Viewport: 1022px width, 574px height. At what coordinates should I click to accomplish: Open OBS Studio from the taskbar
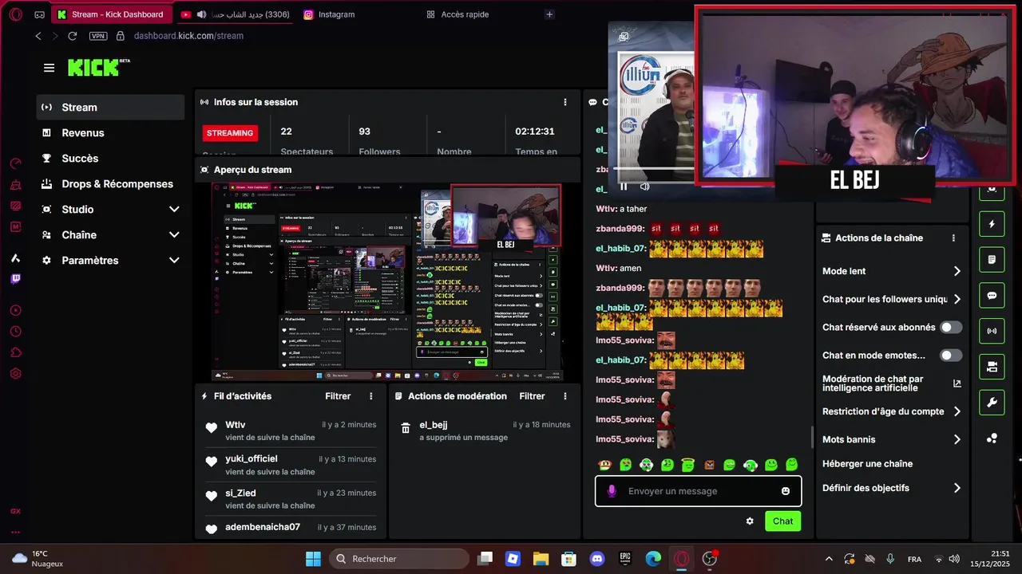[x=710, y=559]
